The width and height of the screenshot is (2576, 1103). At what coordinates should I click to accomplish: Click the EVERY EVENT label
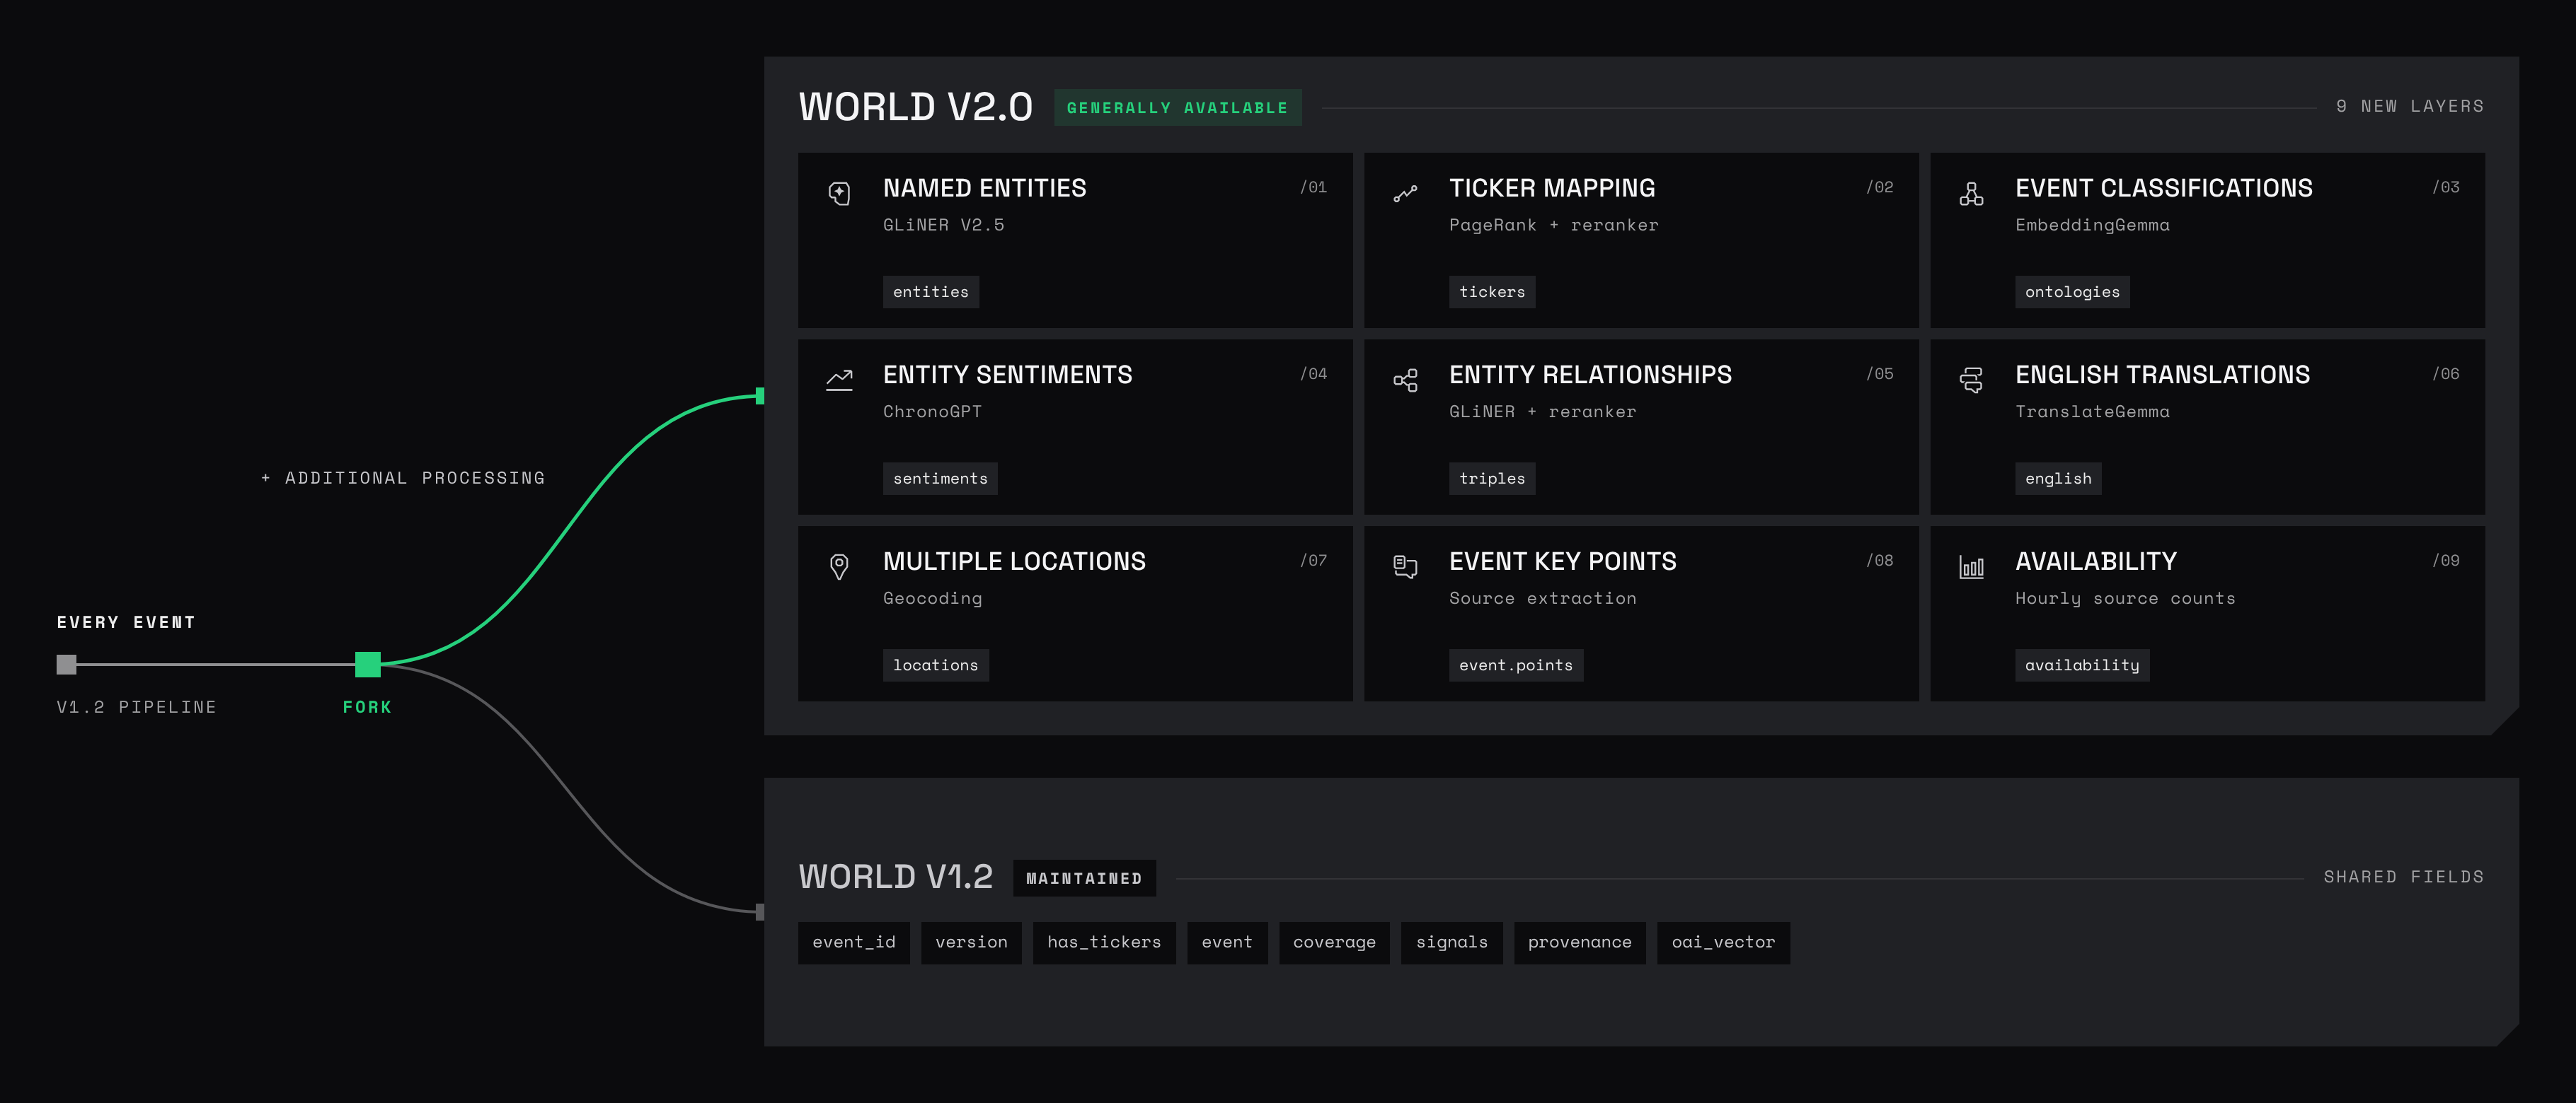pyautogui.click(x=126, y=621)
